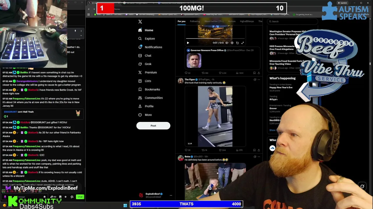Open more options on The Figen post
373x209 pixels.
(x=259, y=79)
